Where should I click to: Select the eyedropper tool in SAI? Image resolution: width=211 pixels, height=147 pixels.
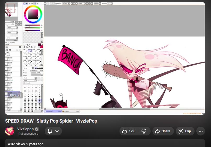pyautogui.click(x=35, y=47)
